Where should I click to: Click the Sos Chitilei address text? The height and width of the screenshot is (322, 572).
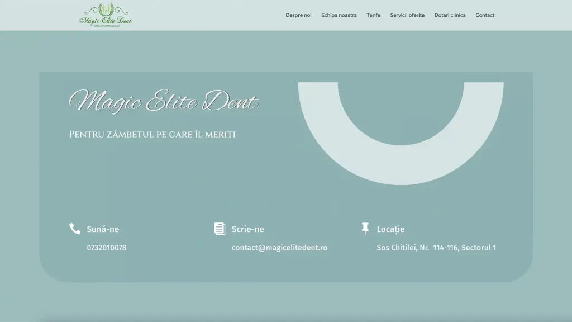tap(436, 248)
